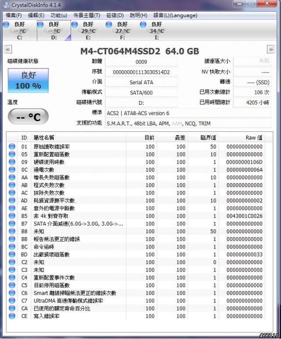Click the supported features field
Viewport: 281px width, 339px height.
tap(188, 124)
